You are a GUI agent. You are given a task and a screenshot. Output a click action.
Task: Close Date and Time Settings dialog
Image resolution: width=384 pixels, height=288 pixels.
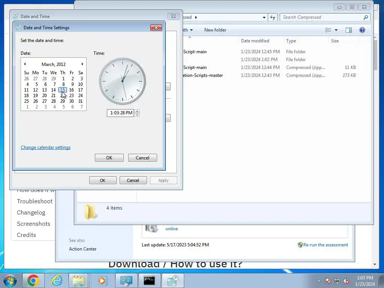pyautogui.click(x=156, y=27)
